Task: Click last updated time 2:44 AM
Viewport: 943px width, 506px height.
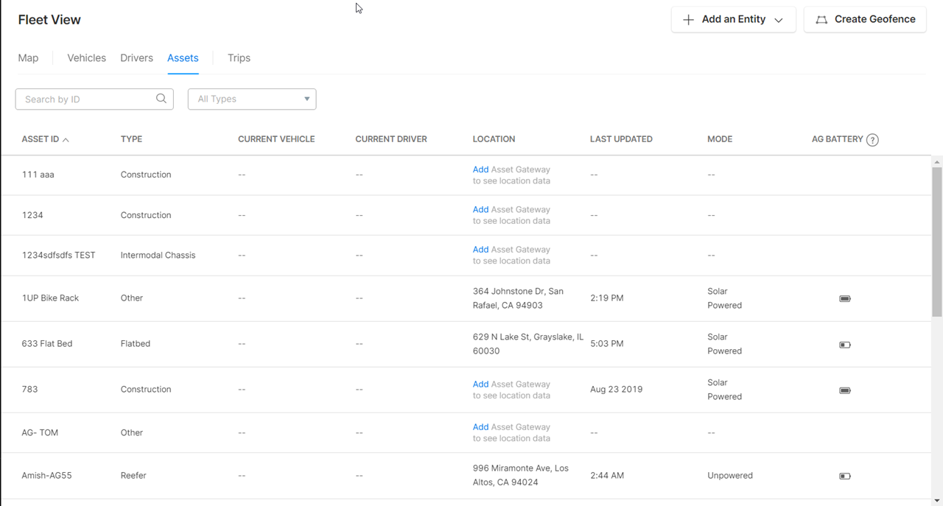Action: (x=607, y=476)
